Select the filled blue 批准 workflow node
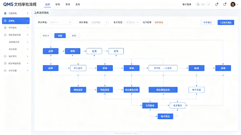 point(196,68)
